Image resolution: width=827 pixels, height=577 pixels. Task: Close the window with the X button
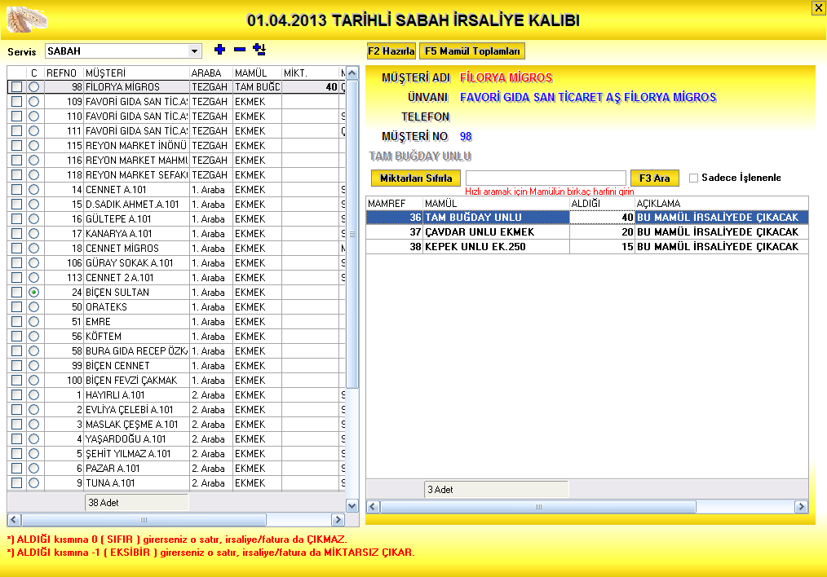coord(818,7)
